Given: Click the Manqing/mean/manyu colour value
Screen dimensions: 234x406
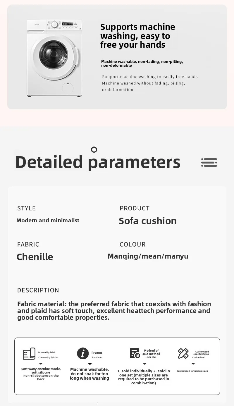Looking at the screenshot, I should [x=148, y=256].
